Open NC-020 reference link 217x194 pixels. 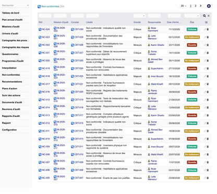click(46, 60)
